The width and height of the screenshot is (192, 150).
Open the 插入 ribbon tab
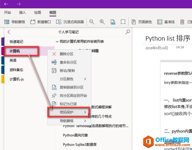[22, 13]
